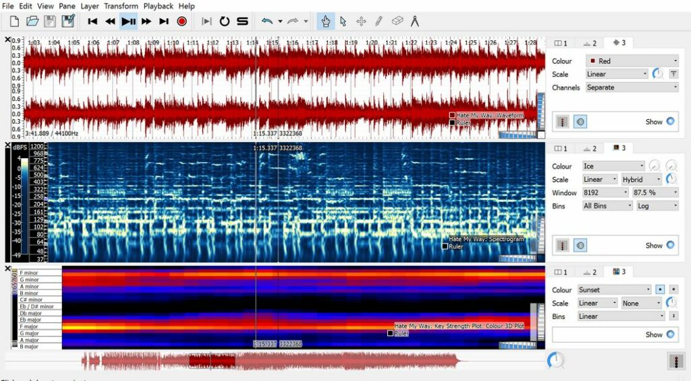Viewport: 691px width, 381px height.
Task: Click the waveform normalize button beside gain dial
Action: pos(673,74)
